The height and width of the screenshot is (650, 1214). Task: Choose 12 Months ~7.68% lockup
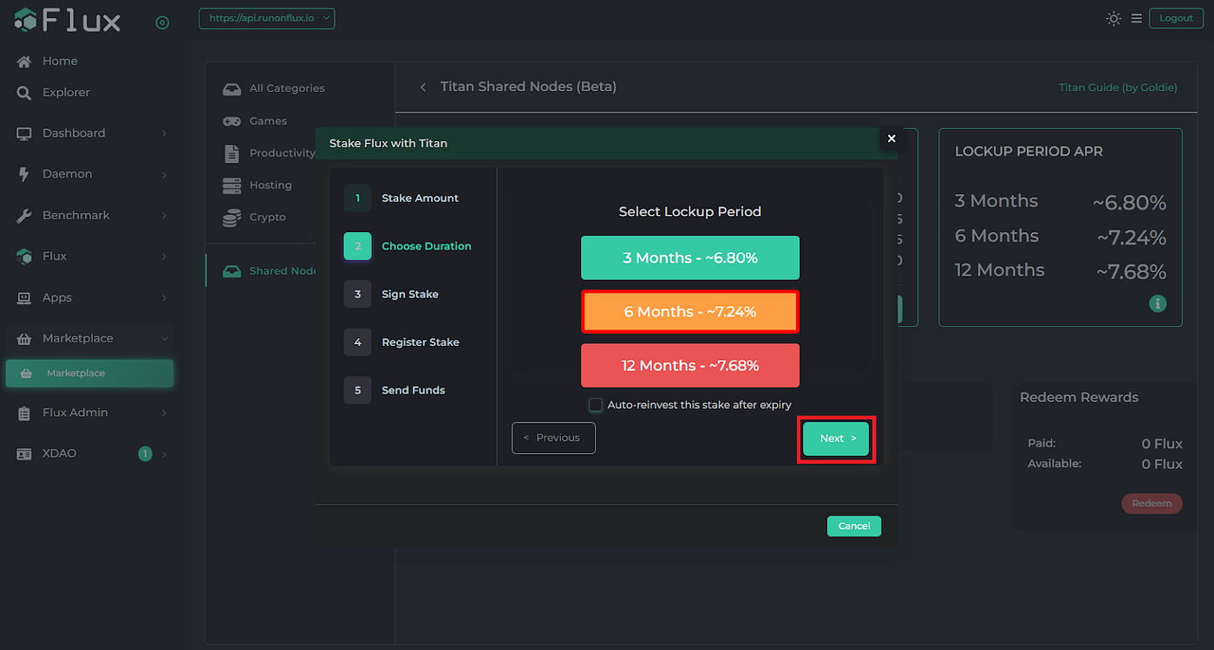[690, 366]
